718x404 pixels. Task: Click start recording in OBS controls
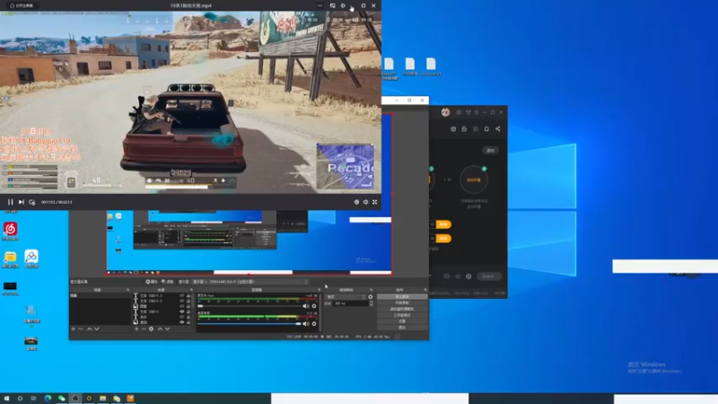[x=402, y=303]
